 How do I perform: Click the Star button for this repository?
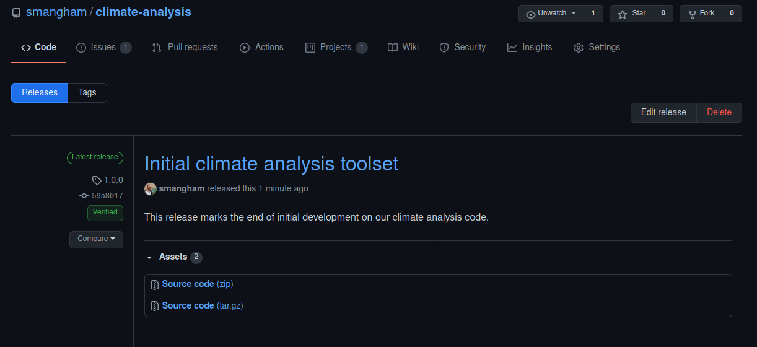pyautogui.click(x=631, y=14)
